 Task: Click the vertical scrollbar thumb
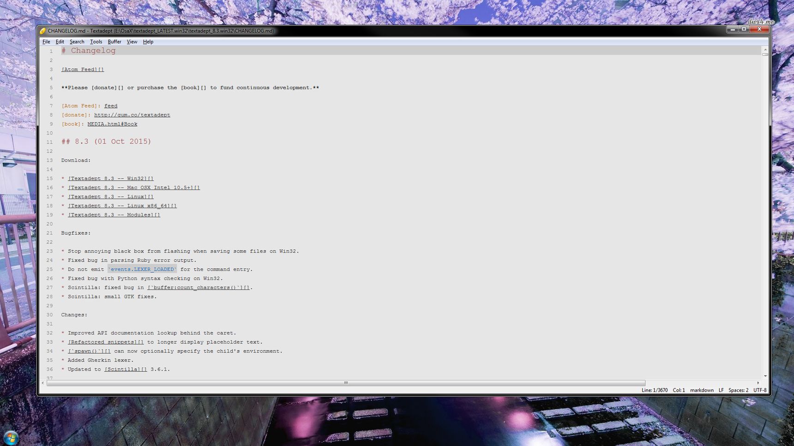[765, 54]
